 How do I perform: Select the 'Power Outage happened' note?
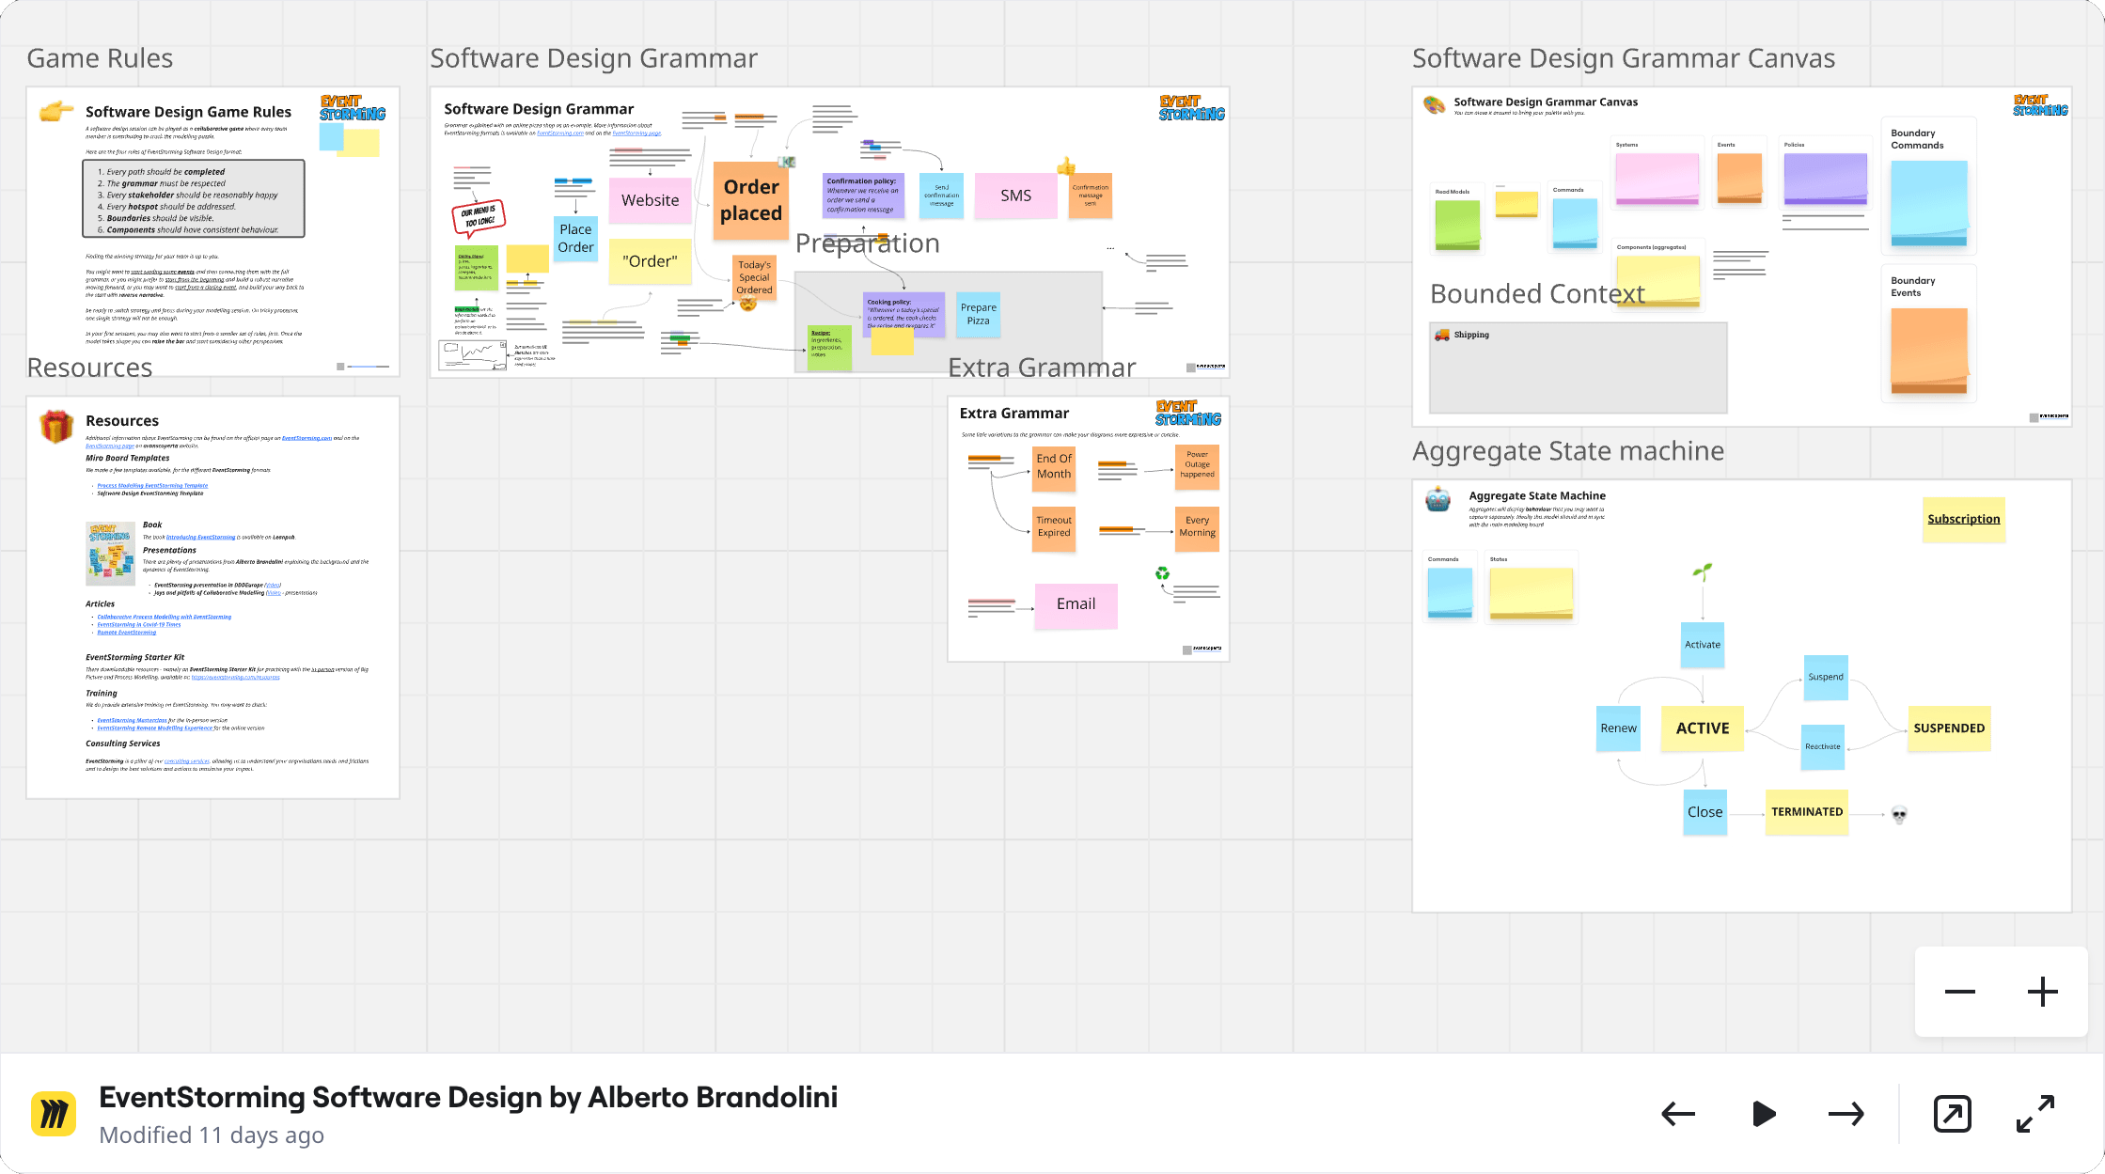tap(1197, 465)
